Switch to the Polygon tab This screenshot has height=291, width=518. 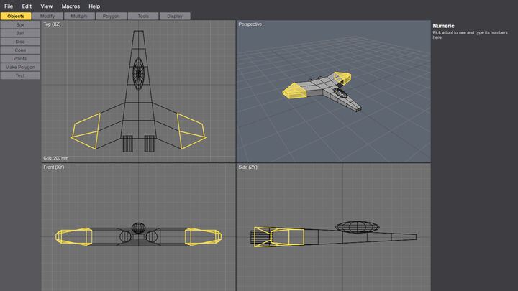click(111, 16)
